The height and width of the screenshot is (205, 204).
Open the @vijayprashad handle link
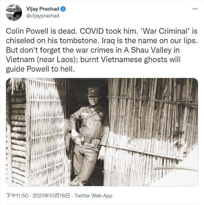[x=42, y=16]
